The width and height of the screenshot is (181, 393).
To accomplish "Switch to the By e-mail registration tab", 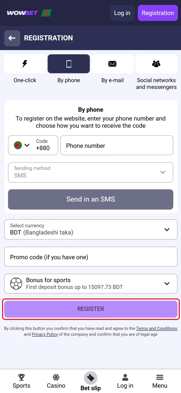I will tap(113, 68).
